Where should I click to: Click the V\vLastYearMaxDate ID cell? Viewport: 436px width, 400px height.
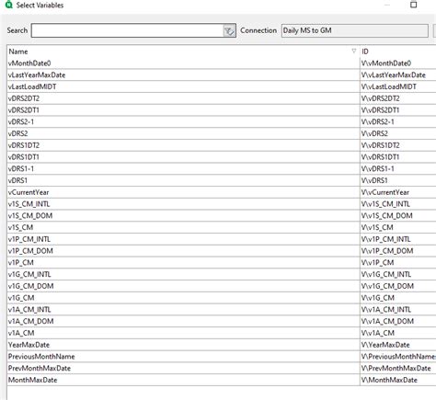(x=398, y=75)
